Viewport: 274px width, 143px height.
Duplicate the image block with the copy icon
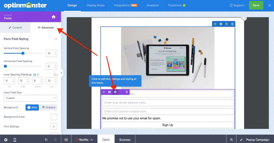coord(227,24)
